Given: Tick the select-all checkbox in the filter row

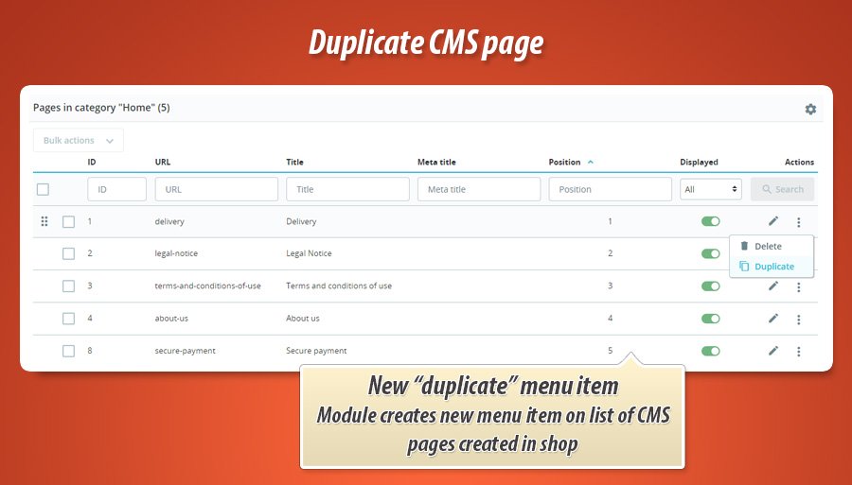Looking at the screenshot, I should point(43,189).
